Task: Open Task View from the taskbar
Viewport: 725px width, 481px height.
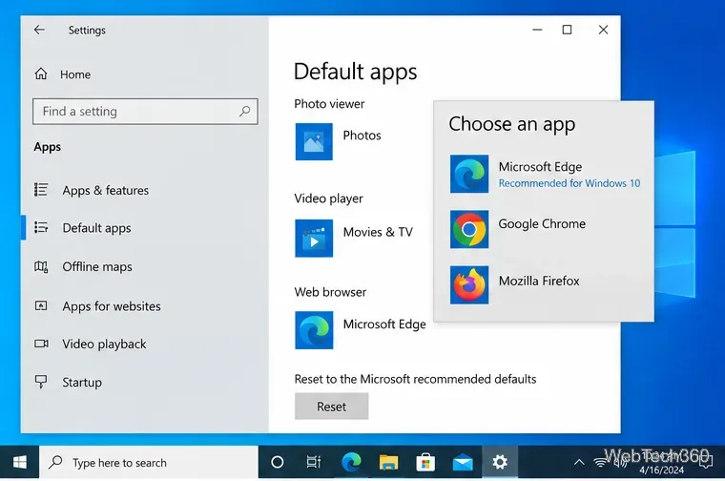Action: coord(314,462)
